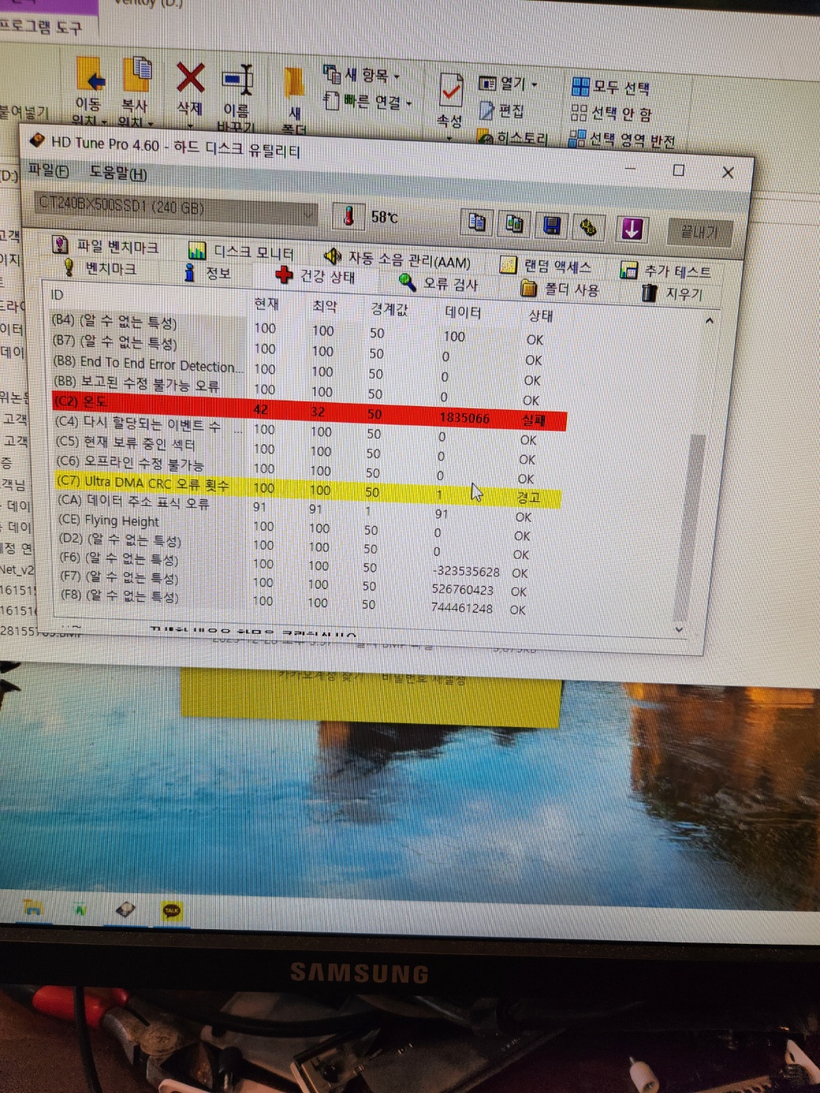Click the copy info to clipboard icon
Viewport: 820px width, 1093px height.
pos(476,223)
